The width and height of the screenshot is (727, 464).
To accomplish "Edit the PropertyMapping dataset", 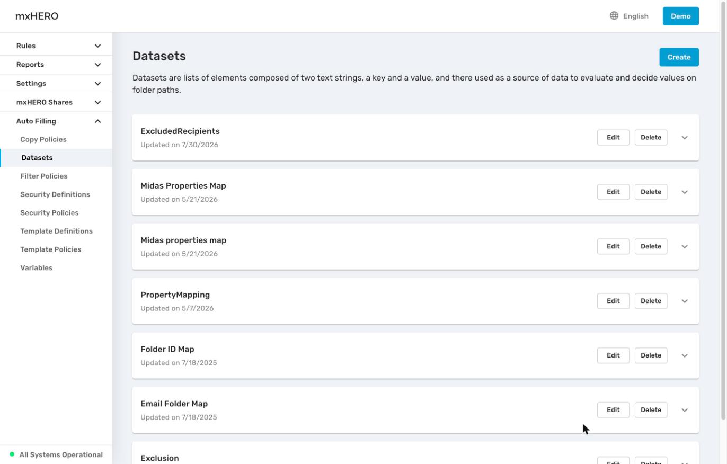I will click(x=613, y=301).
